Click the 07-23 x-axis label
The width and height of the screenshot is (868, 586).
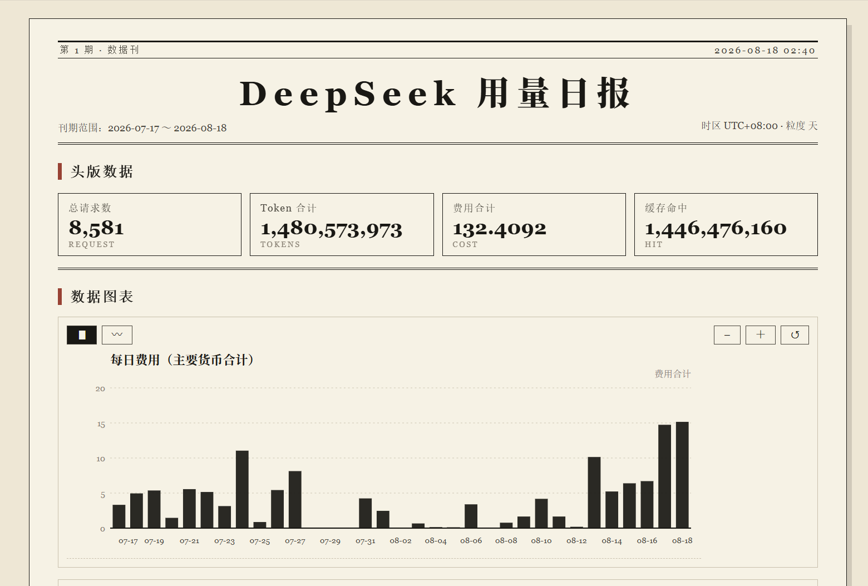[x=224, y=541]
